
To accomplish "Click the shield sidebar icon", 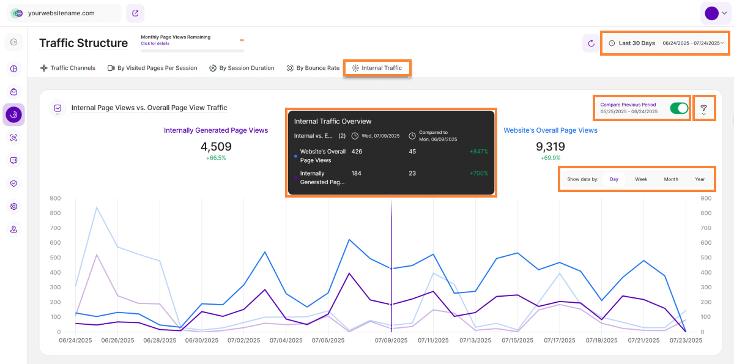I will click(x=14, y=183).
